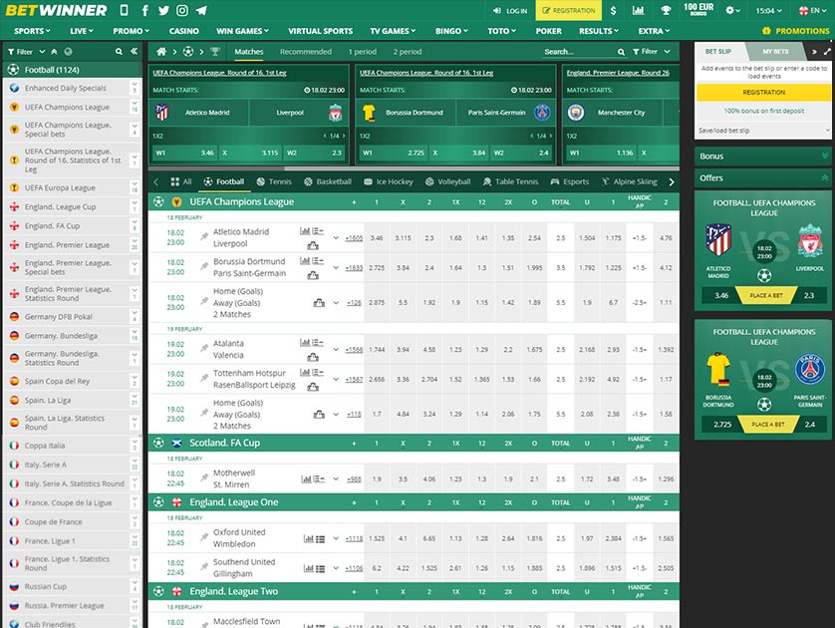Select the Tennis sport tab
The image size is (835, 628).
[x=274, y=181]
